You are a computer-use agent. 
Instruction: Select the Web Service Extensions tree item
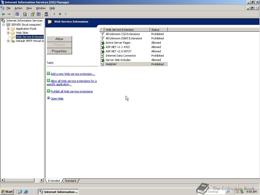(30, 37)
